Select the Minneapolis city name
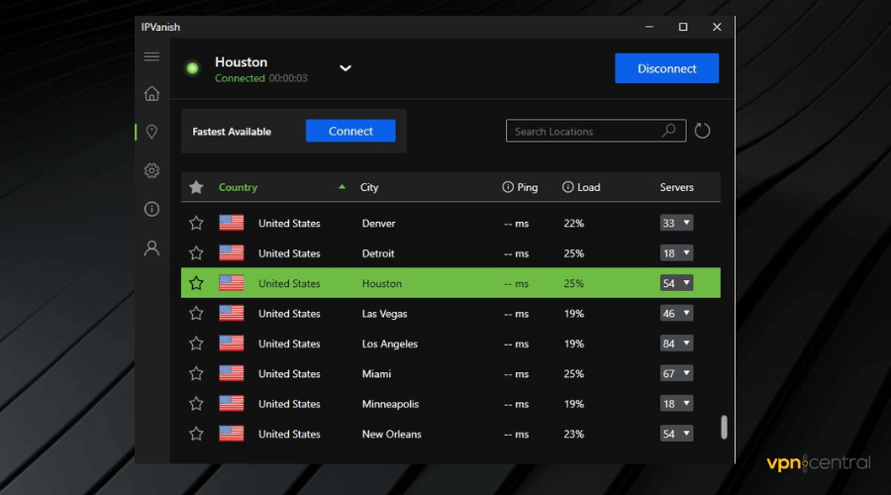 click(390, 404)
